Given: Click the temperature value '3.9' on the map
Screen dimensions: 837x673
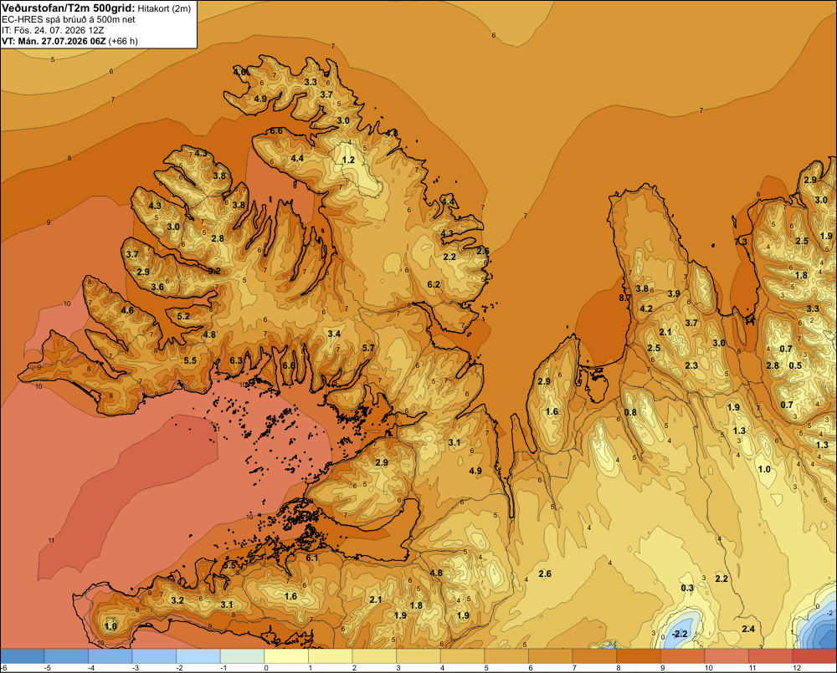Looking at the screenshot, I should (674, 293).
